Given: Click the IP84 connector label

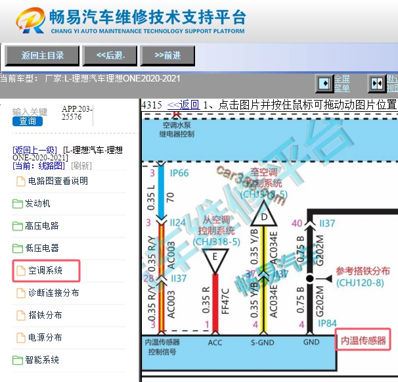Looking at the screenshot, I should point(328,323).
